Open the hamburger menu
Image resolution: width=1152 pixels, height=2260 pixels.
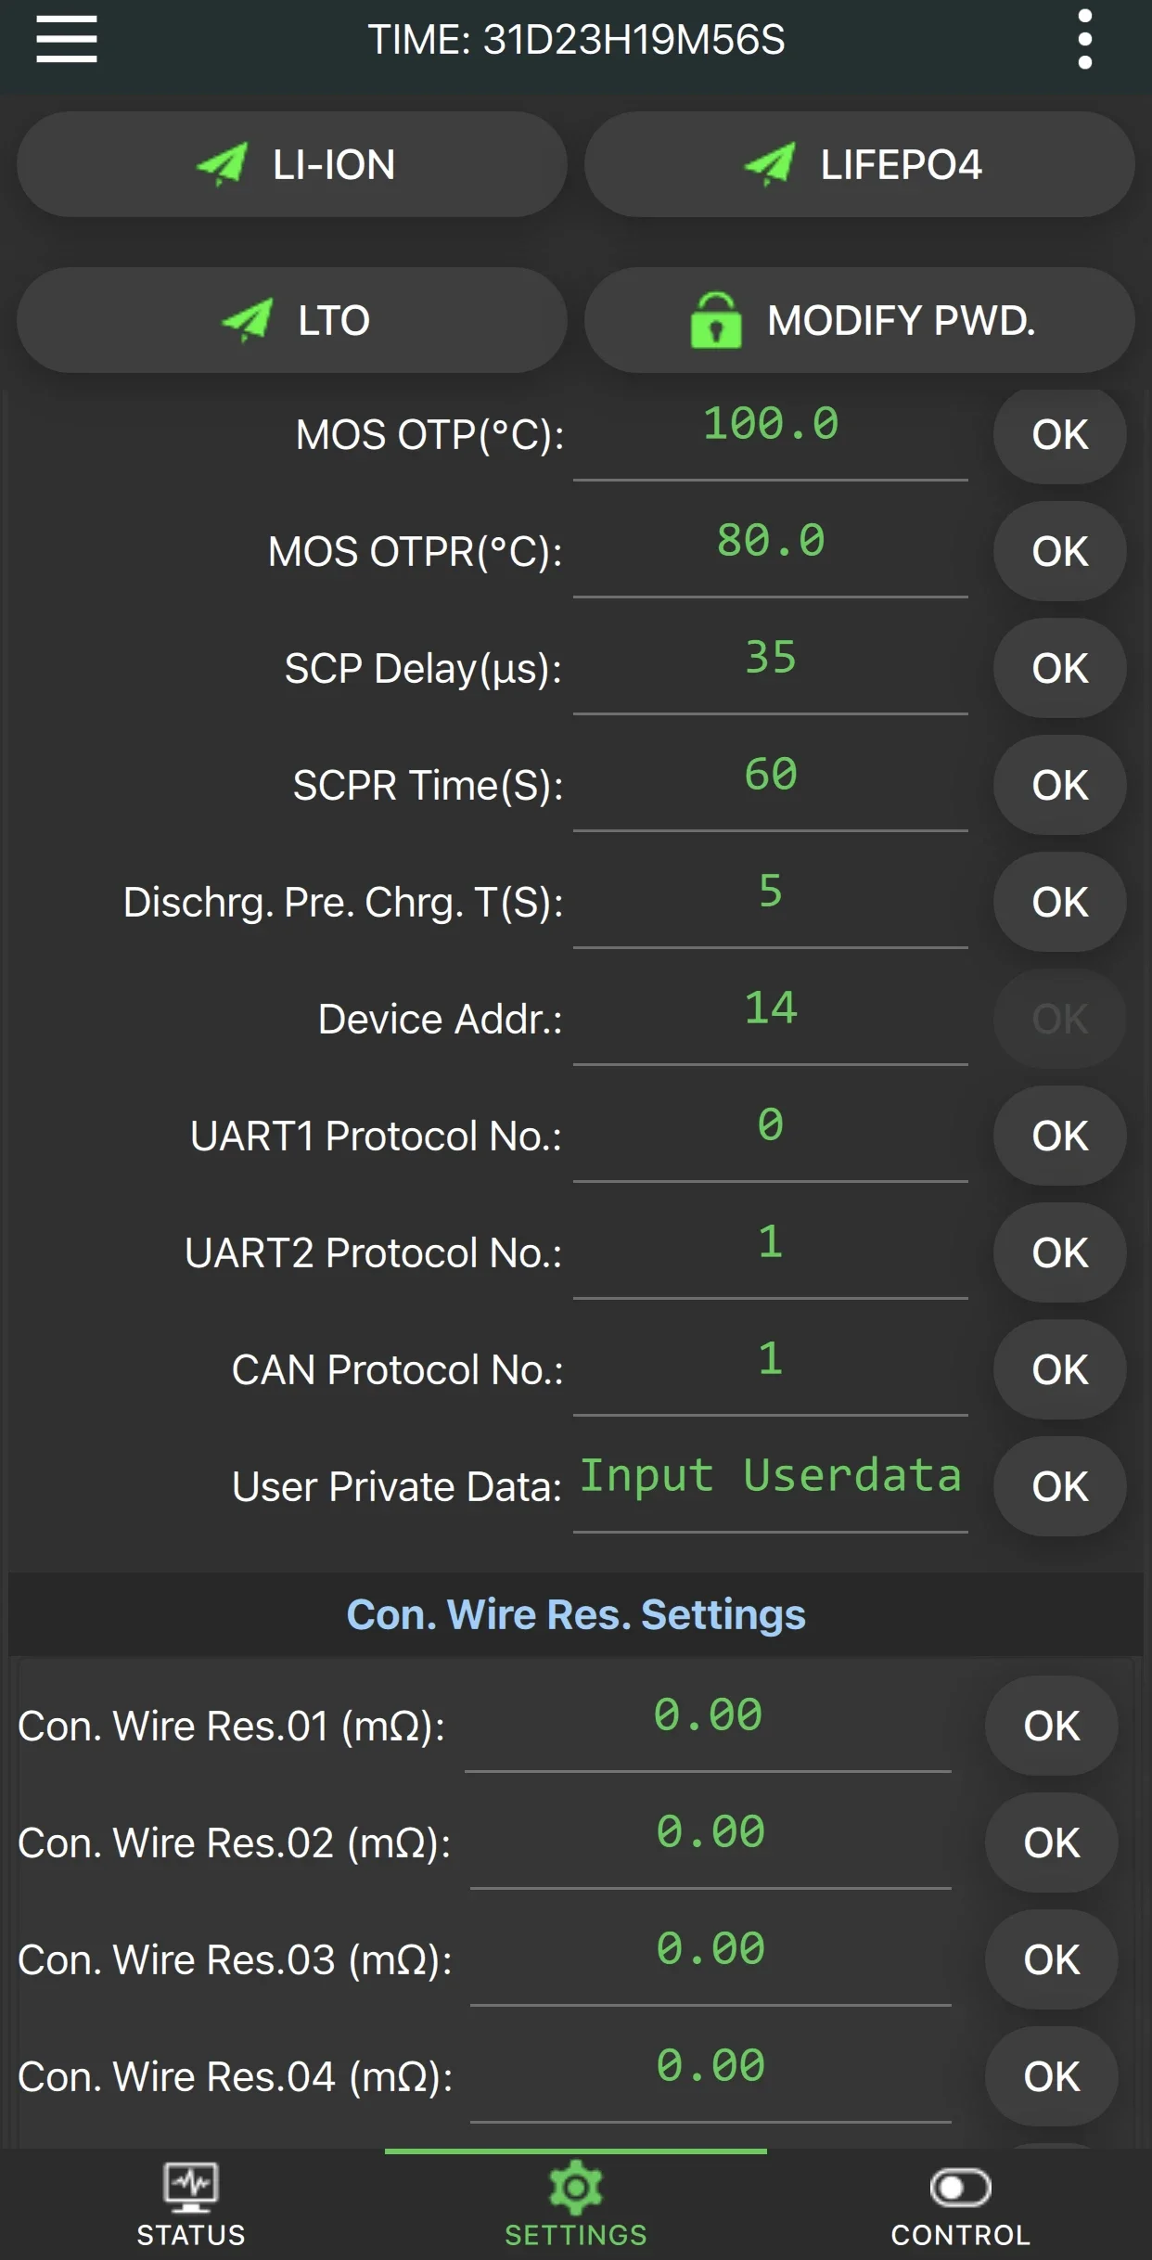point(67,40)
